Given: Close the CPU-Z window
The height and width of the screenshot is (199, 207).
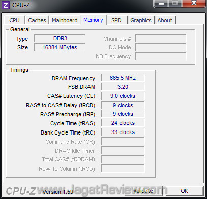Looking at the screenshot, I should [x=194, y=3].
